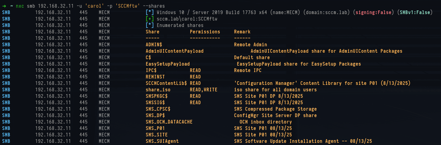This screenshot has height=145, width=441.
Task: Select the 'REMINST' share name
Action: pyautogui.click(x=155, y=77)
